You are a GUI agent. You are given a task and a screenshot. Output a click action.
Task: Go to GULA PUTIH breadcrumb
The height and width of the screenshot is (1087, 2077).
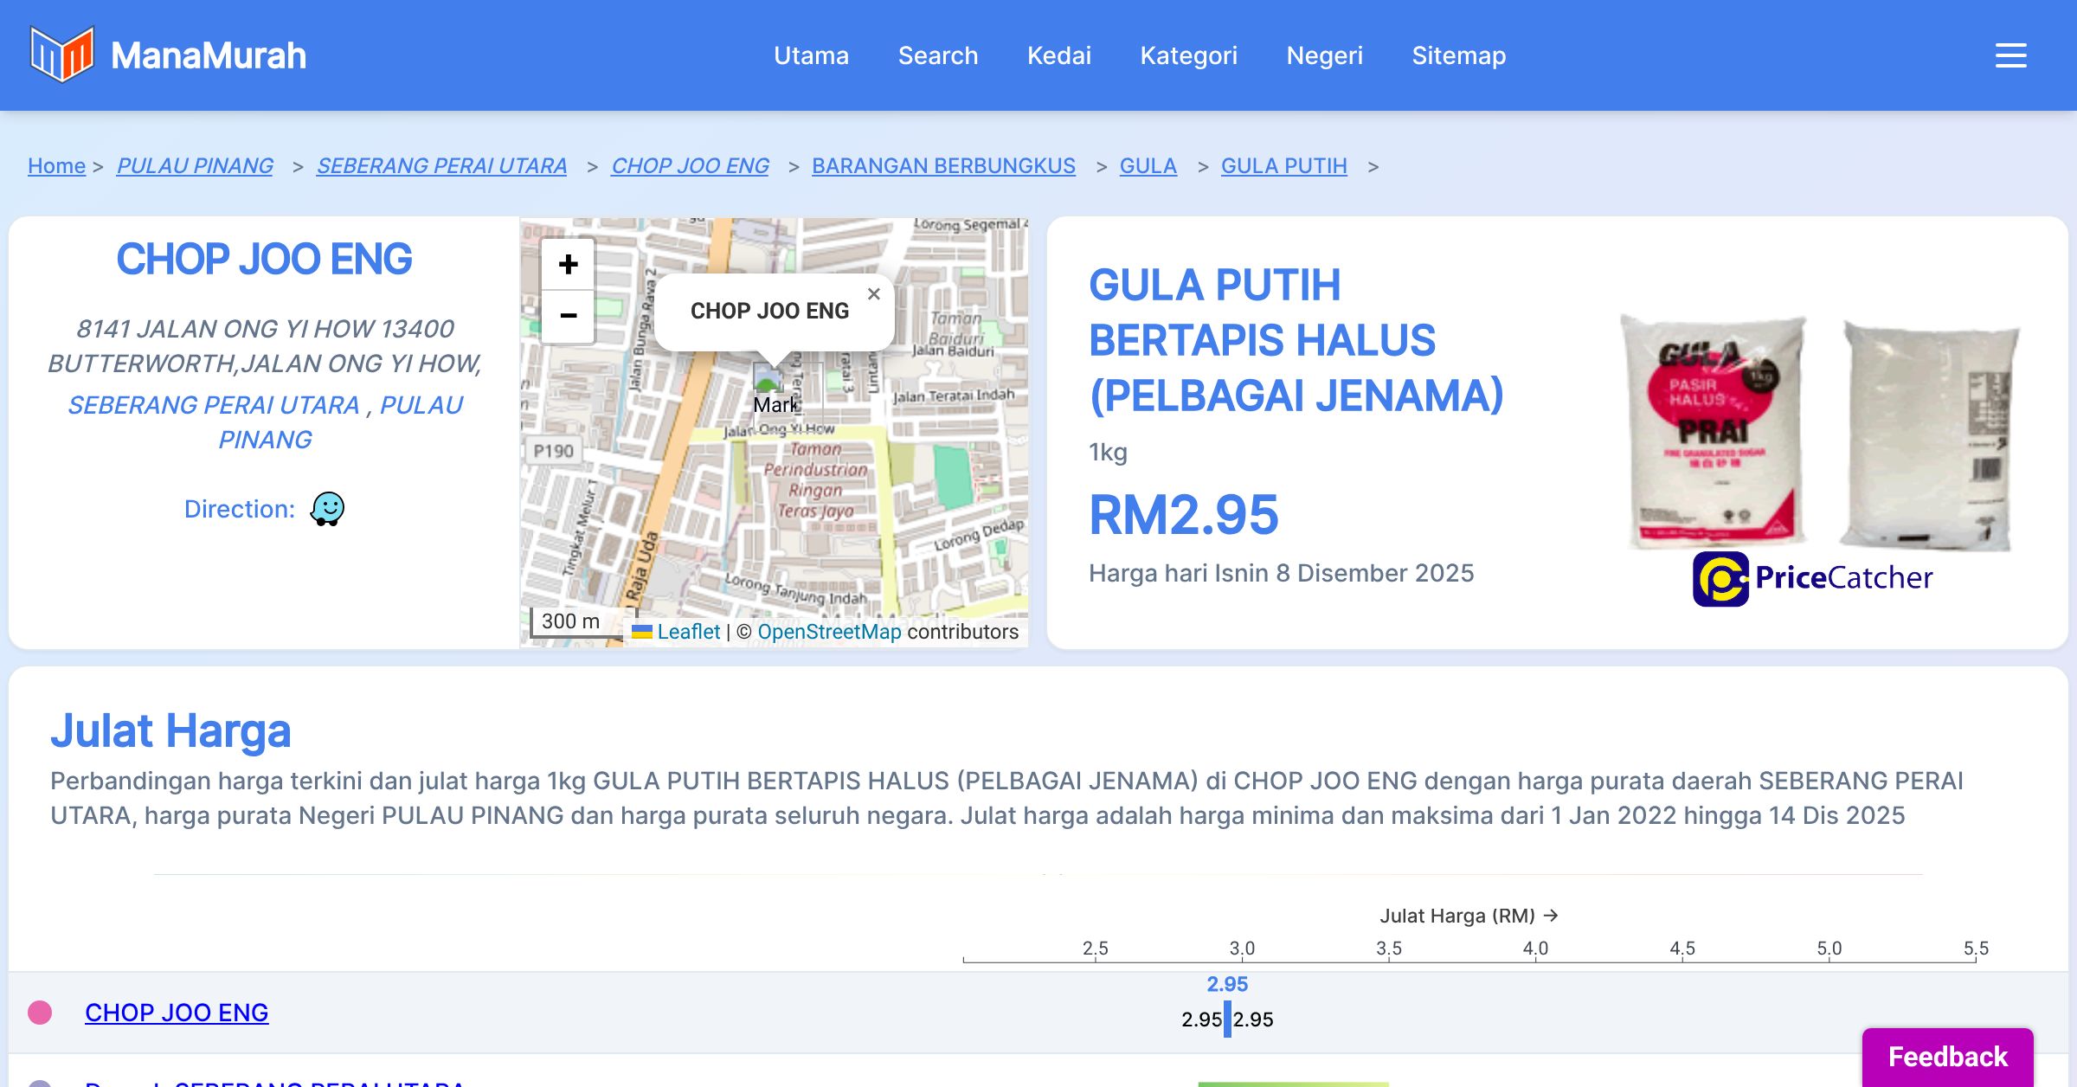click(1283, 165)
